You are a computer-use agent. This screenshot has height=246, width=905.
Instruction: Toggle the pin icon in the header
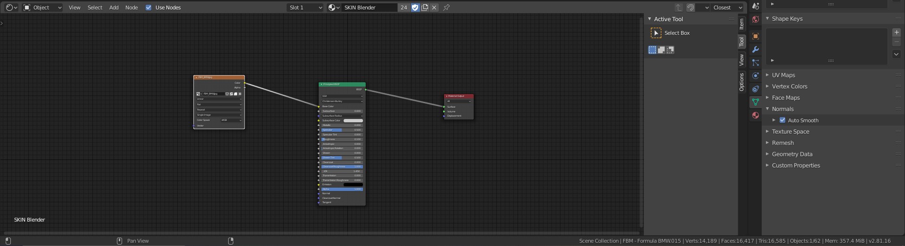(446, 8)
